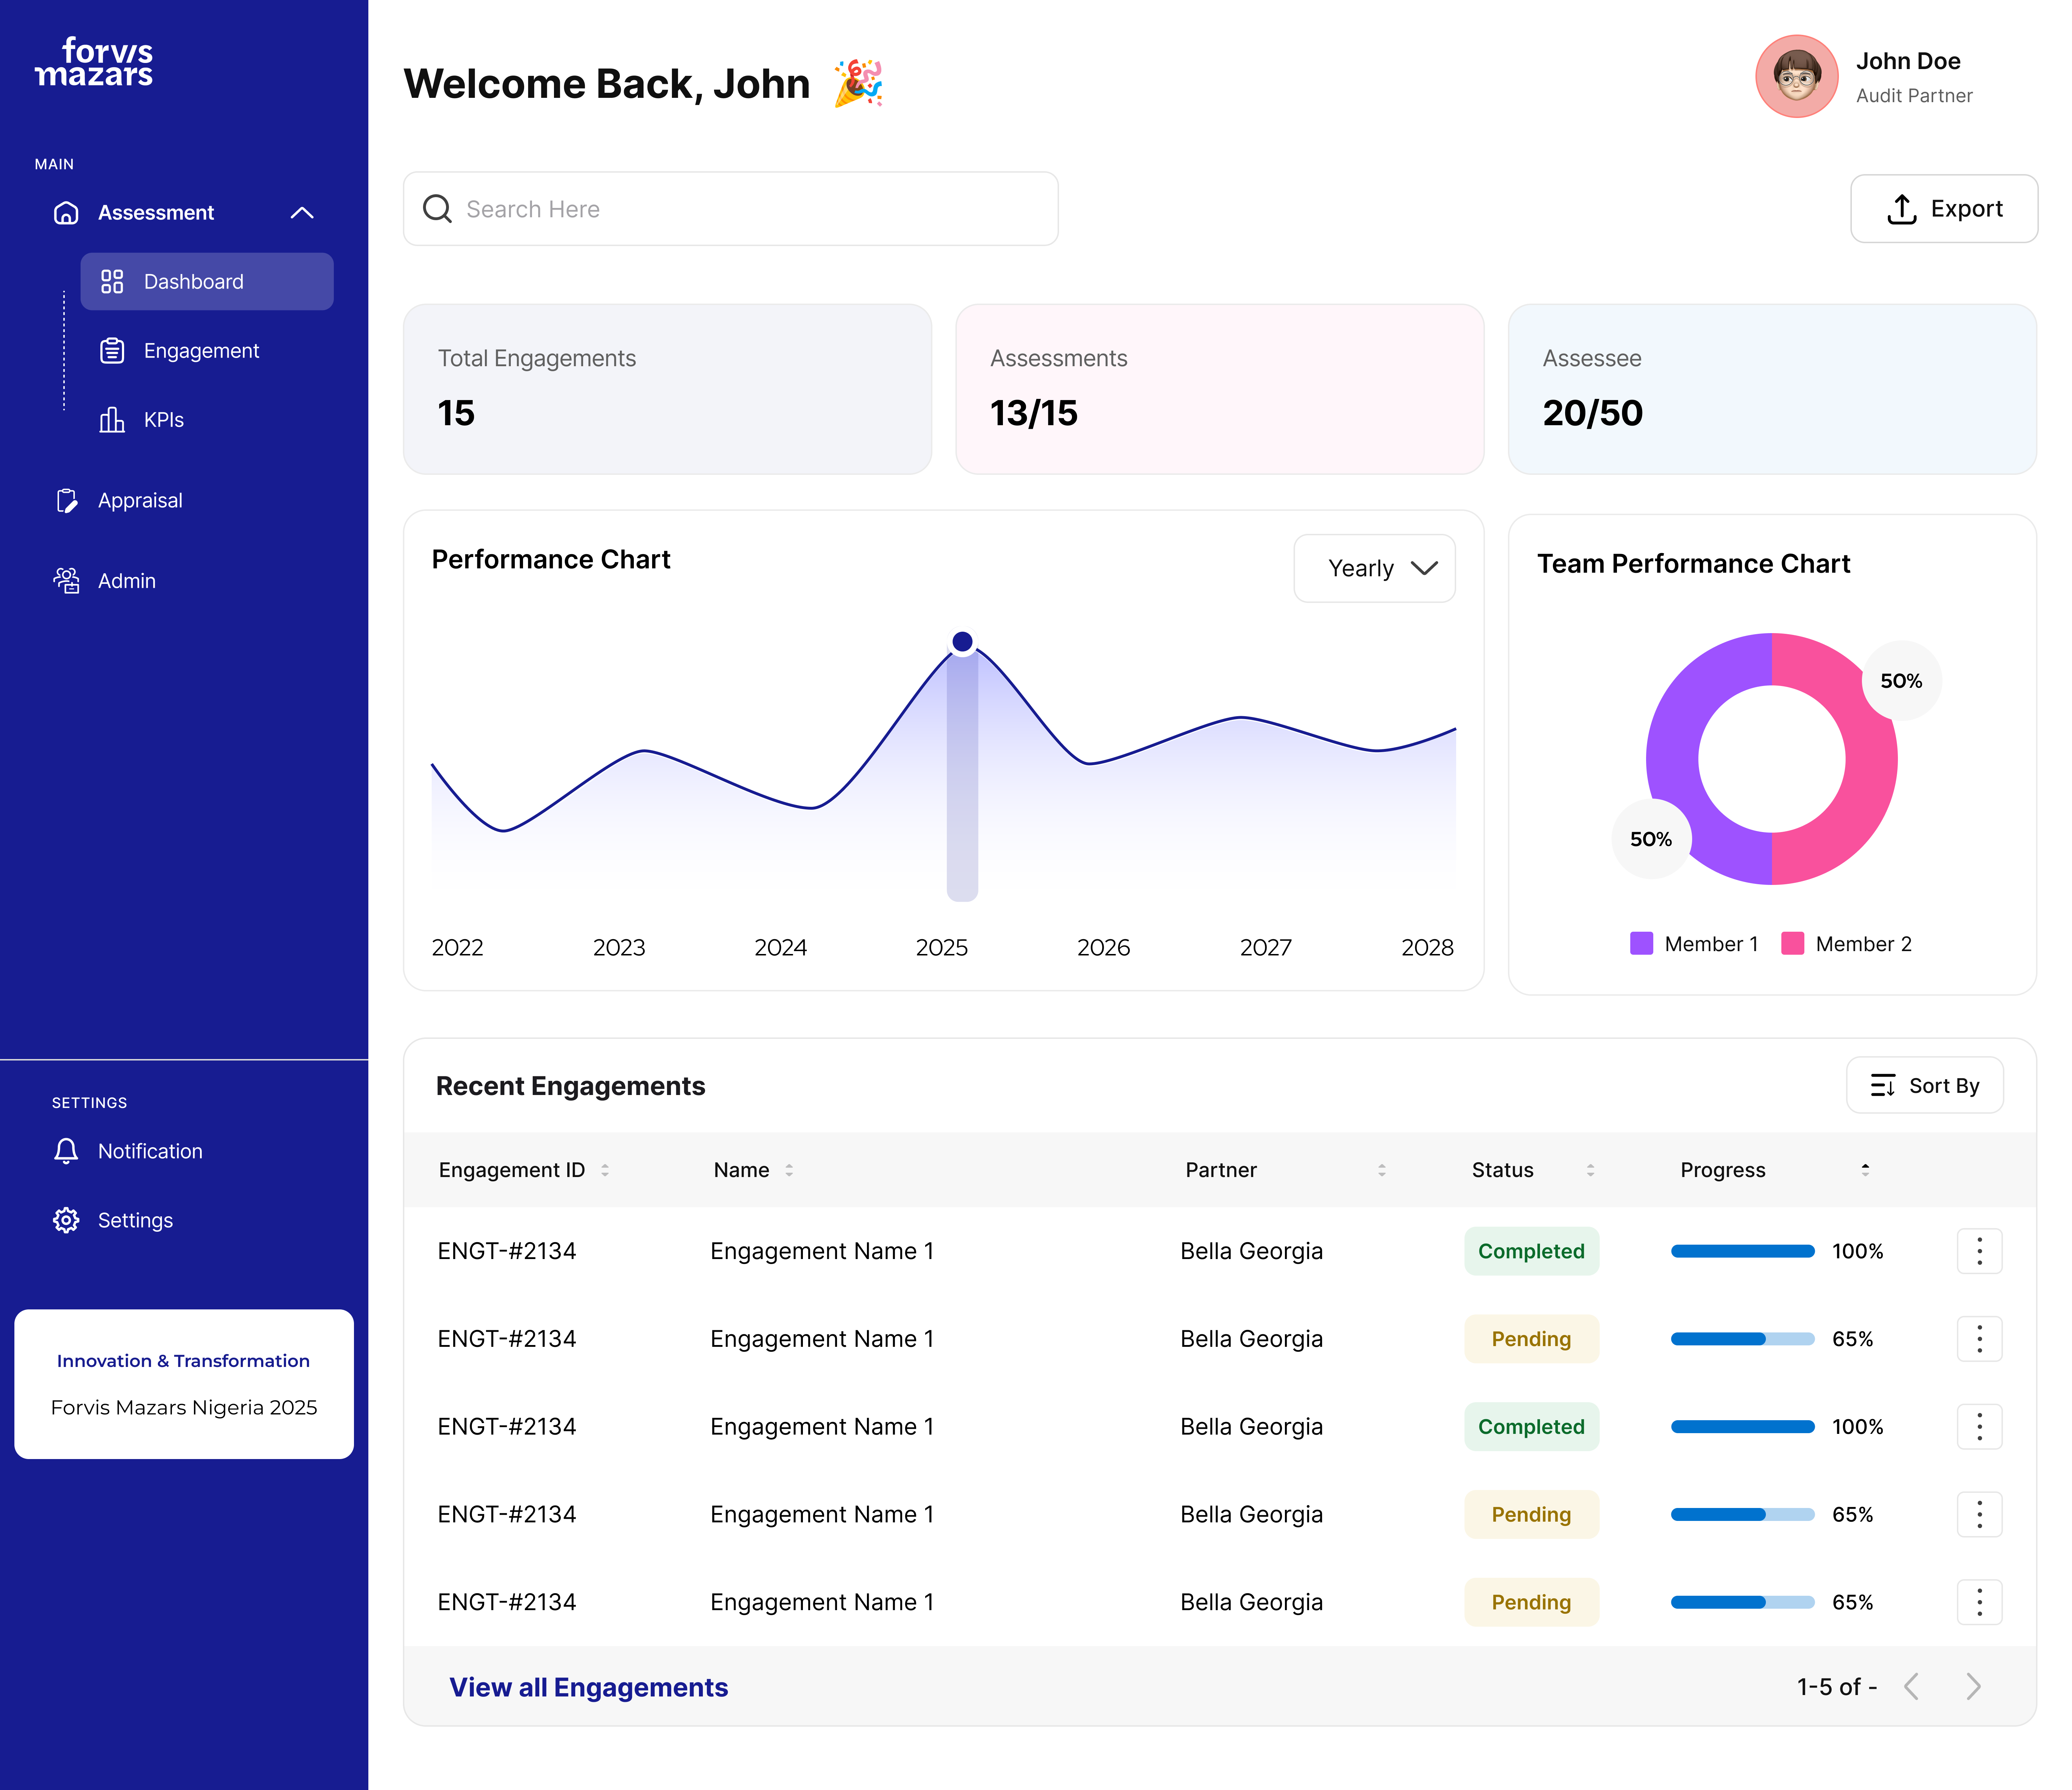Click the Notification bell icon
2072x1790 pixels.
(x=66, y=1151)
